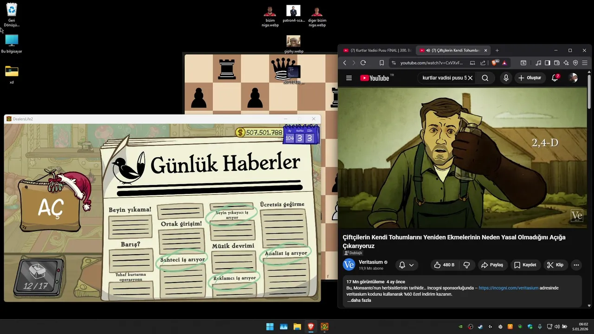Expand the subscription bell dropdown chevron

coord(411,265)
